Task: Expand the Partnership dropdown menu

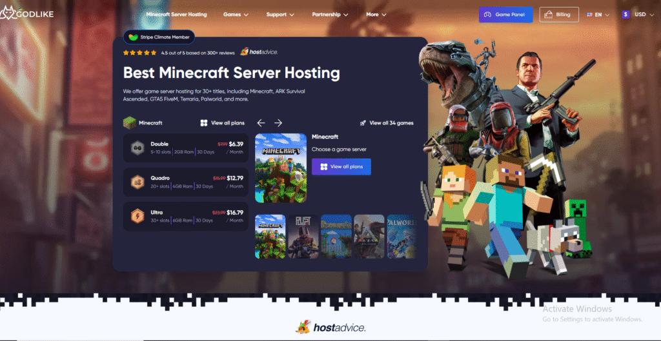Action: (330, 14)
